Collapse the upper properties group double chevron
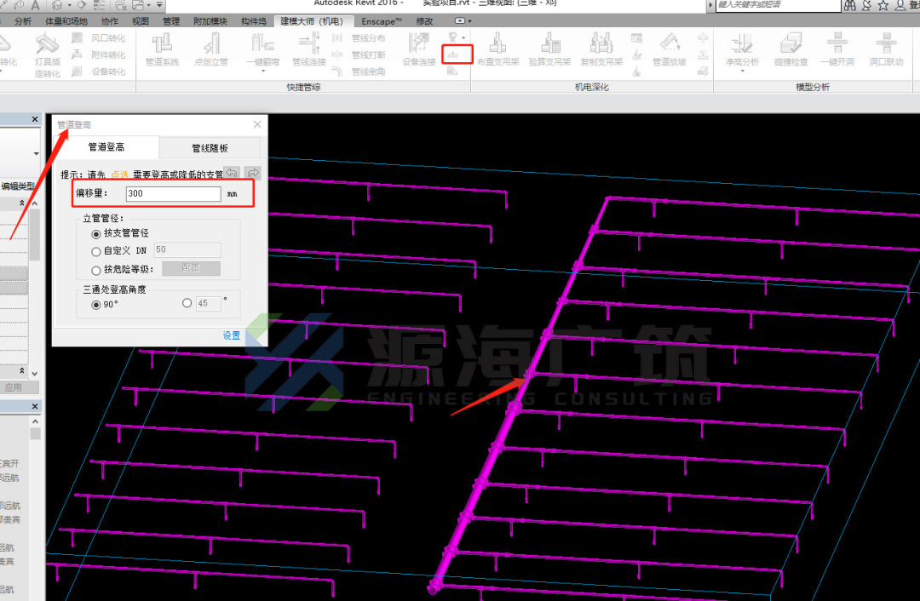Viewport: 920px width, 601px height. pyautogui.click(x=21, y=203)
